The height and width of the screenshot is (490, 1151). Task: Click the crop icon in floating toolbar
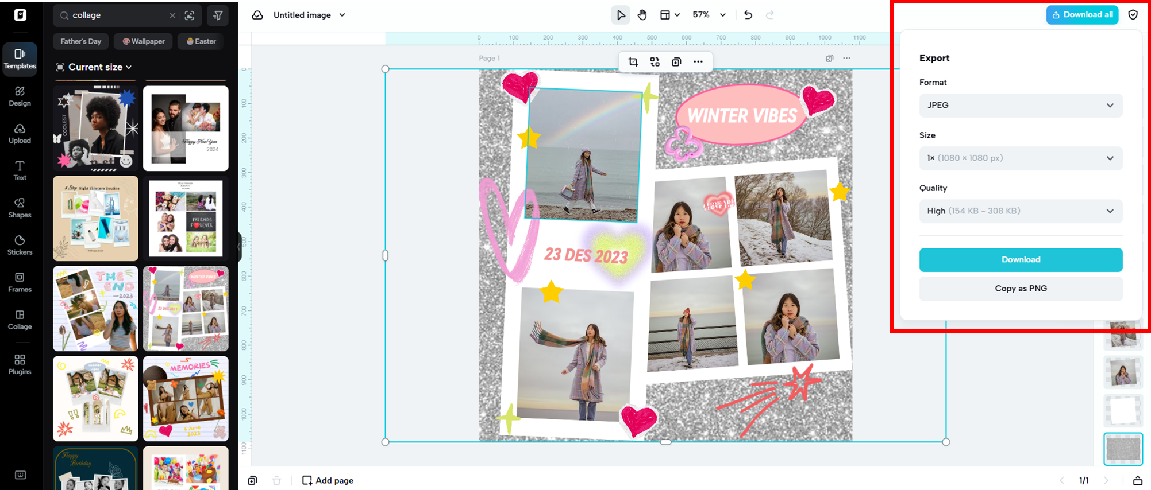pyautogui.click(x=633, y=62)
